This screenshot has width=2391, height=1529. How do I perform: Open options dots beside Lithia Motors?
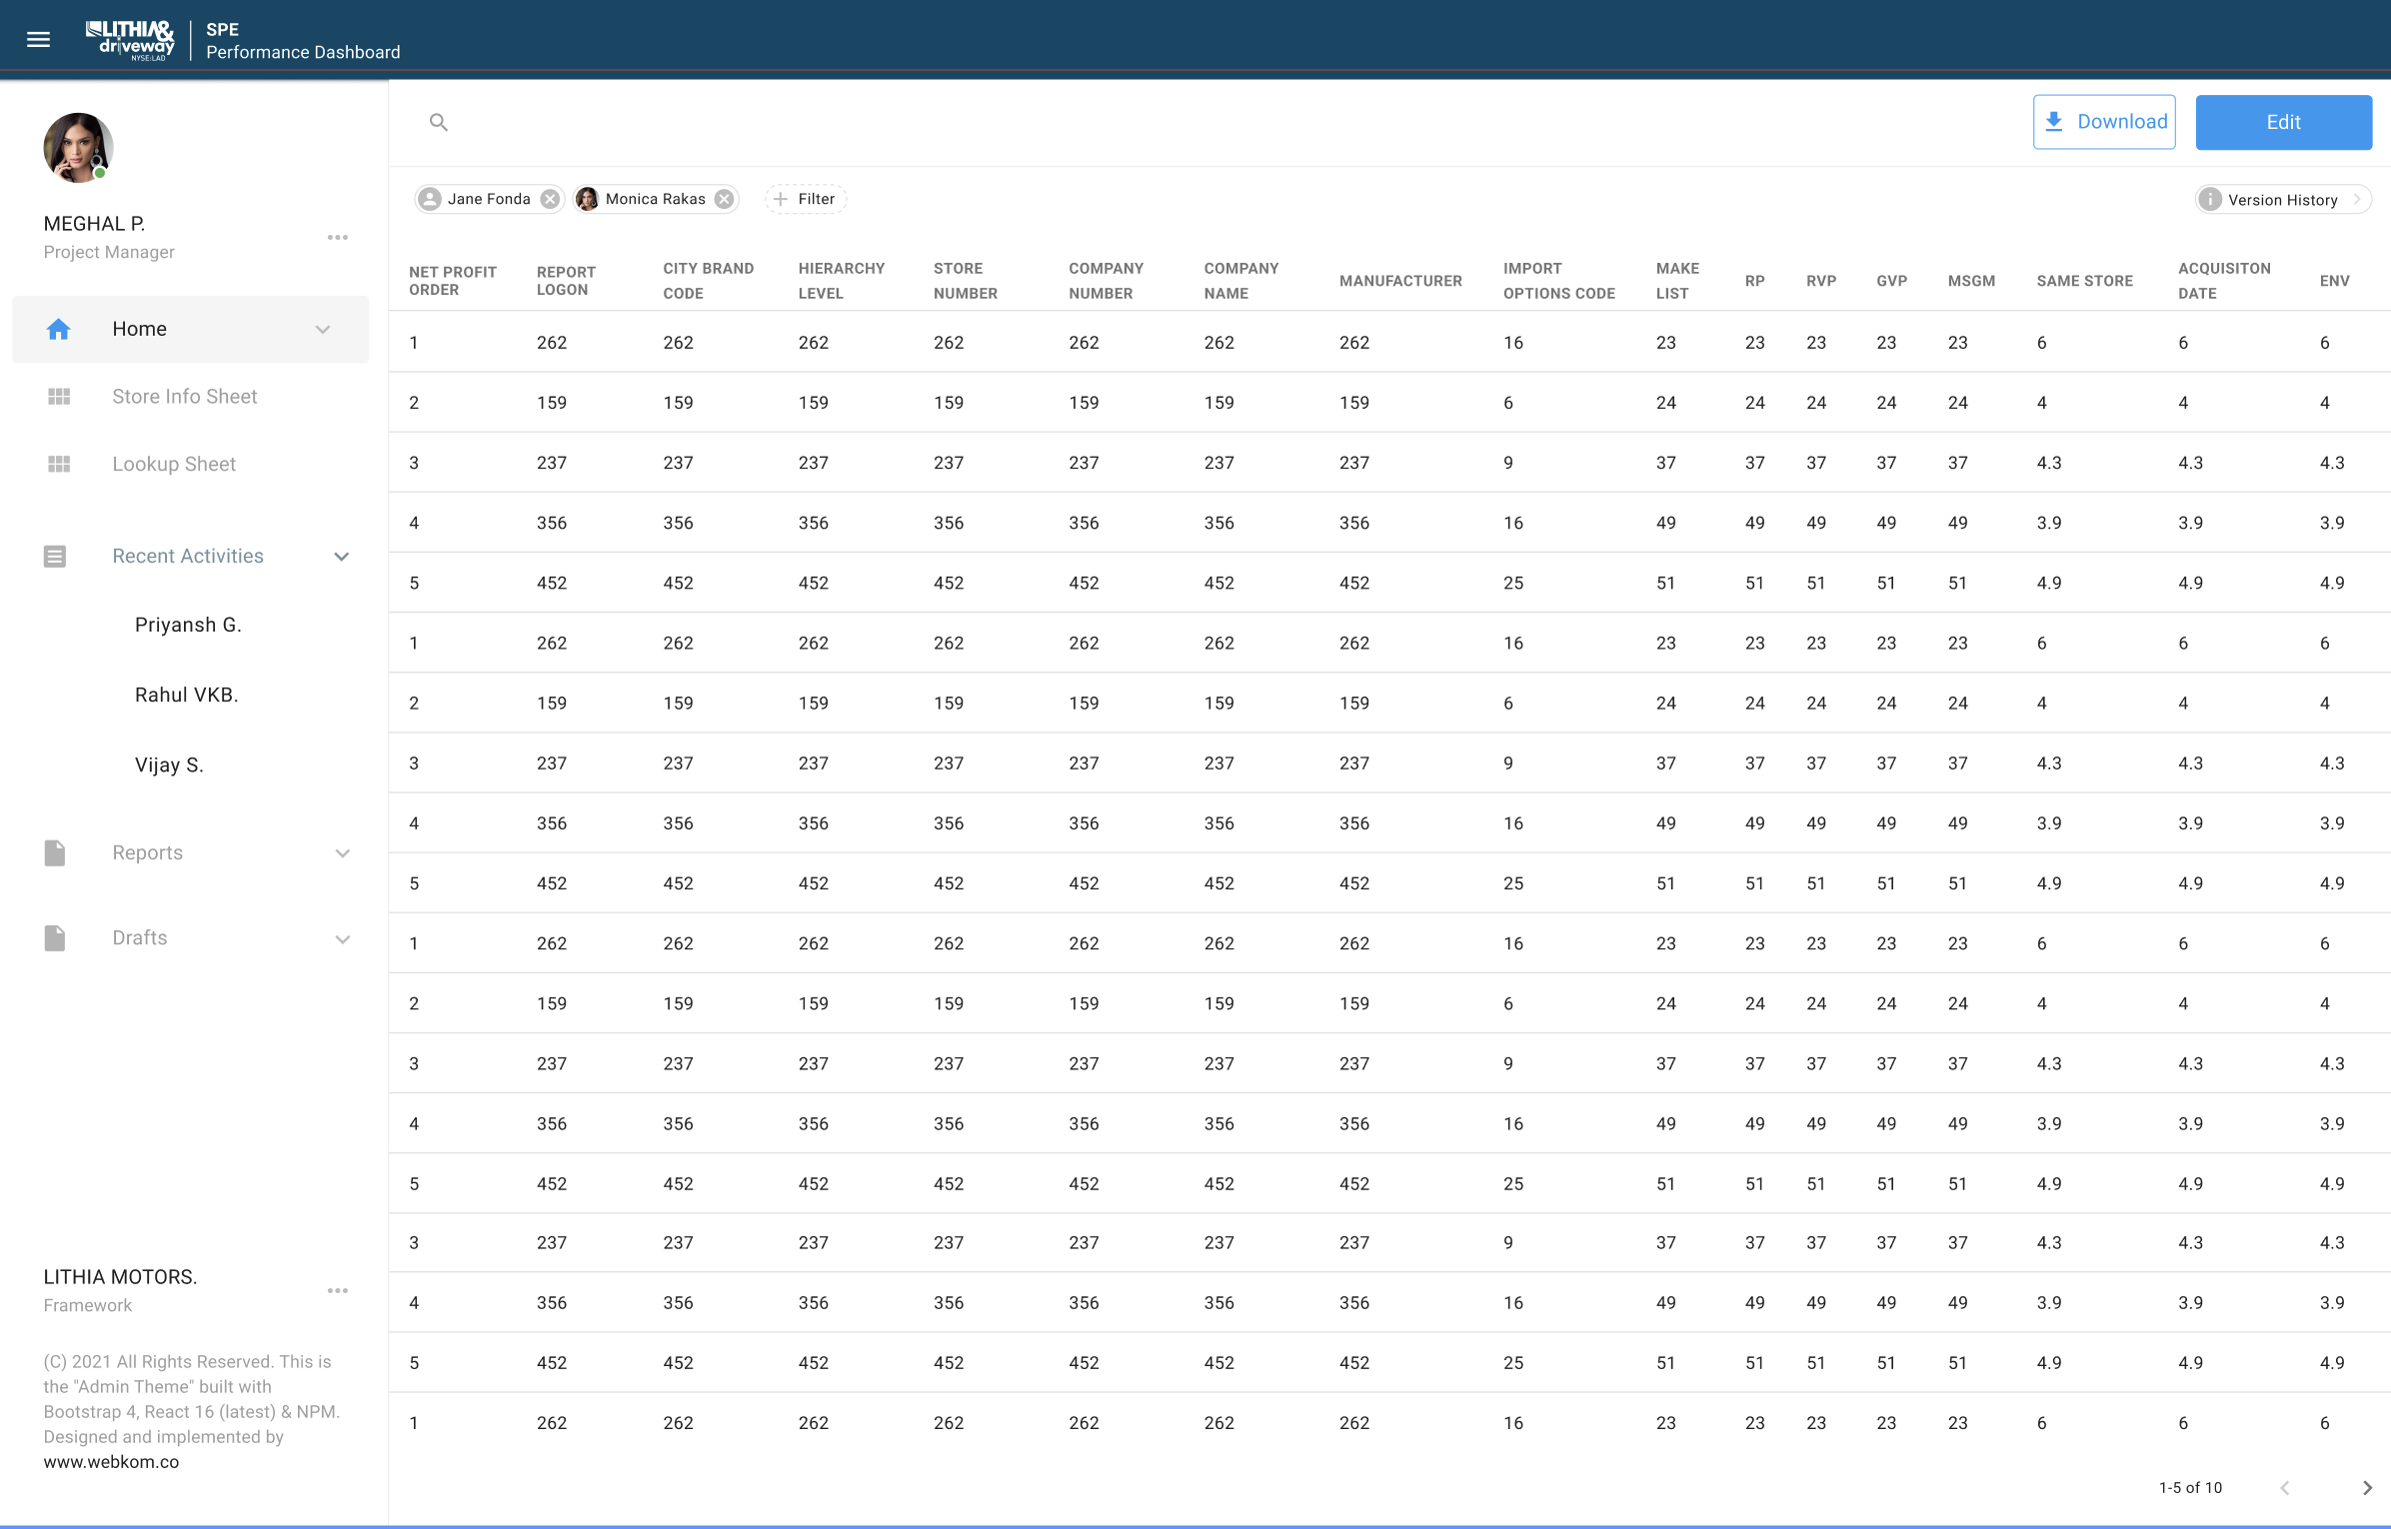point(338,1291)
